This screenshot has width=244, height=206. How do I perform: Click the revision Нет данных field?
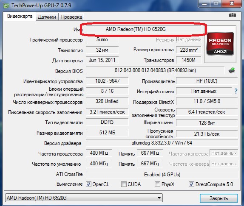[189, 39]
